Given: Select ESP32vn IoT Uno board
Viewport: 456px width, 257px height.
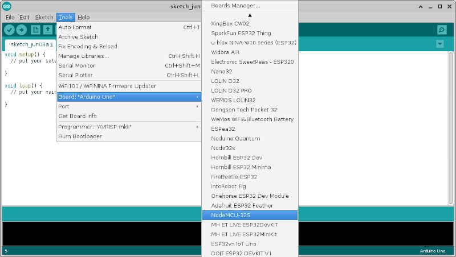Looking at the screenshot, I should point(250,244).
